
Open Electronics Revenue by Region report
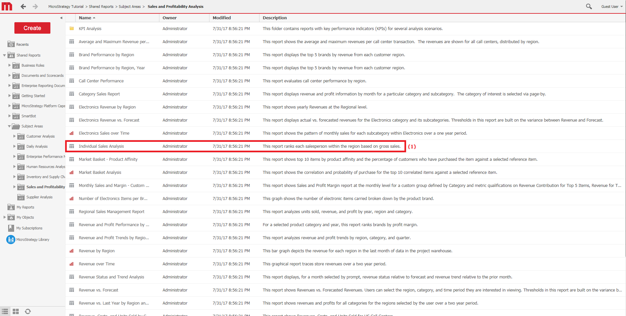click(107, 107)
